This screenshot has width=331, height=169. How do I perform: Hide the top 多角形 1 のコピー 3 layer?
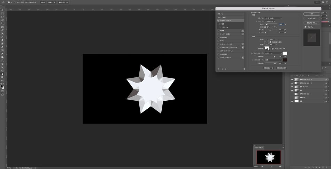coord(292,79)
